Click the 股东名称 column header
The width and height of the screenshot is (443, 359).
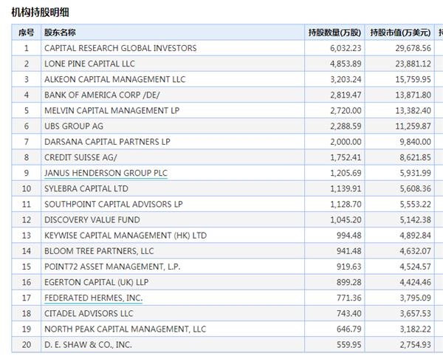(60, 33)
